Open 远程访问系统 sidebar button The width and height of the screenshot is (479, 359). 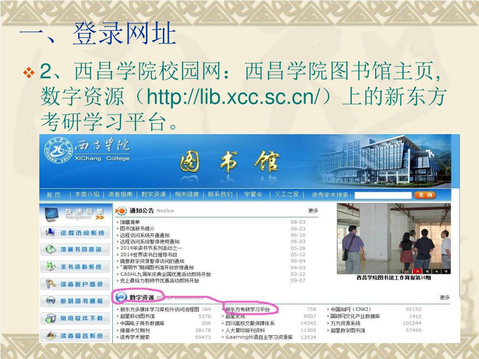click(75, 233)
